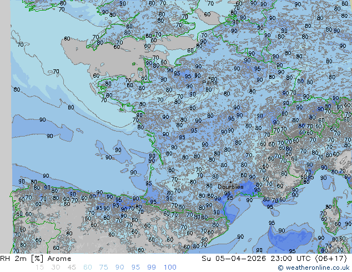
Task: Pick the 90 legend scale value
Action: (x=120, y=267)
